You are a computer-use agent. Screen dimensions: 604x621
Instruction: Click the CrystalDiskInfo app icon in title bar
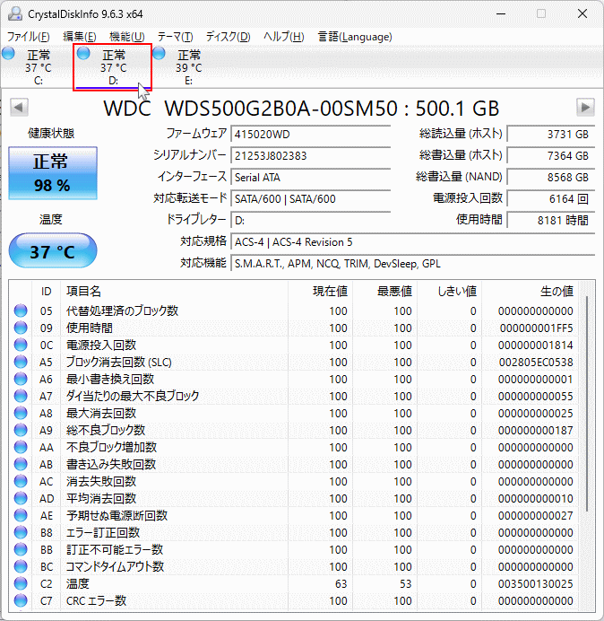pos(15,13)
